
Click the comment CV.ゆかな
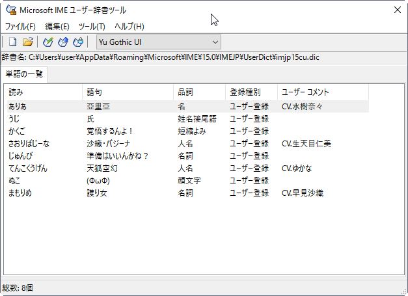pyautogui.click(x=297, y=168)
